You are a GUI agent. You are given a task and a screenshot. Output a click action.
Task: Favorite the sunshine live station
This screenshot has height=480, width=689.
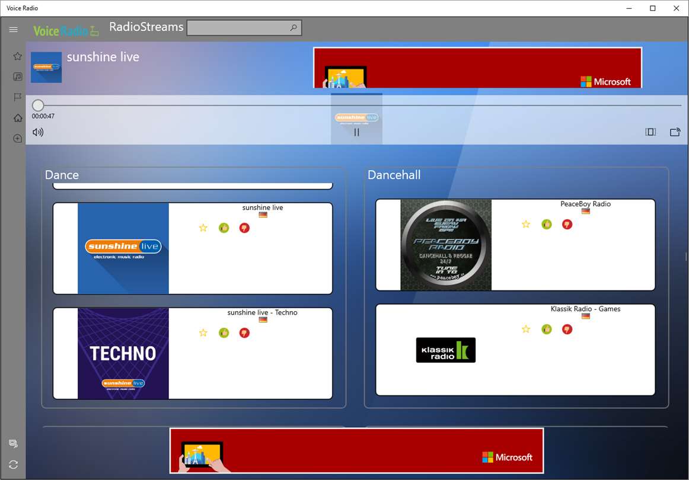[x=203, y=228]
